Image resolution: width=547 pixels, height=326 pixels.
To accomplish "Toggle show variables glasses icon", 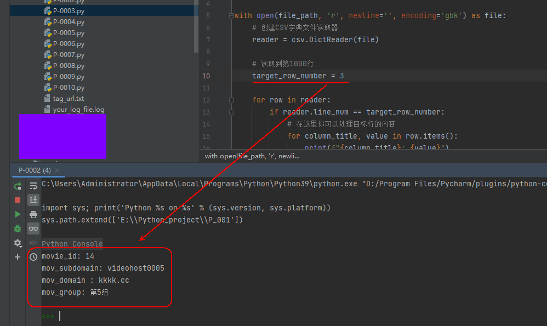I will pyautogui.click(x=33, y=228).
